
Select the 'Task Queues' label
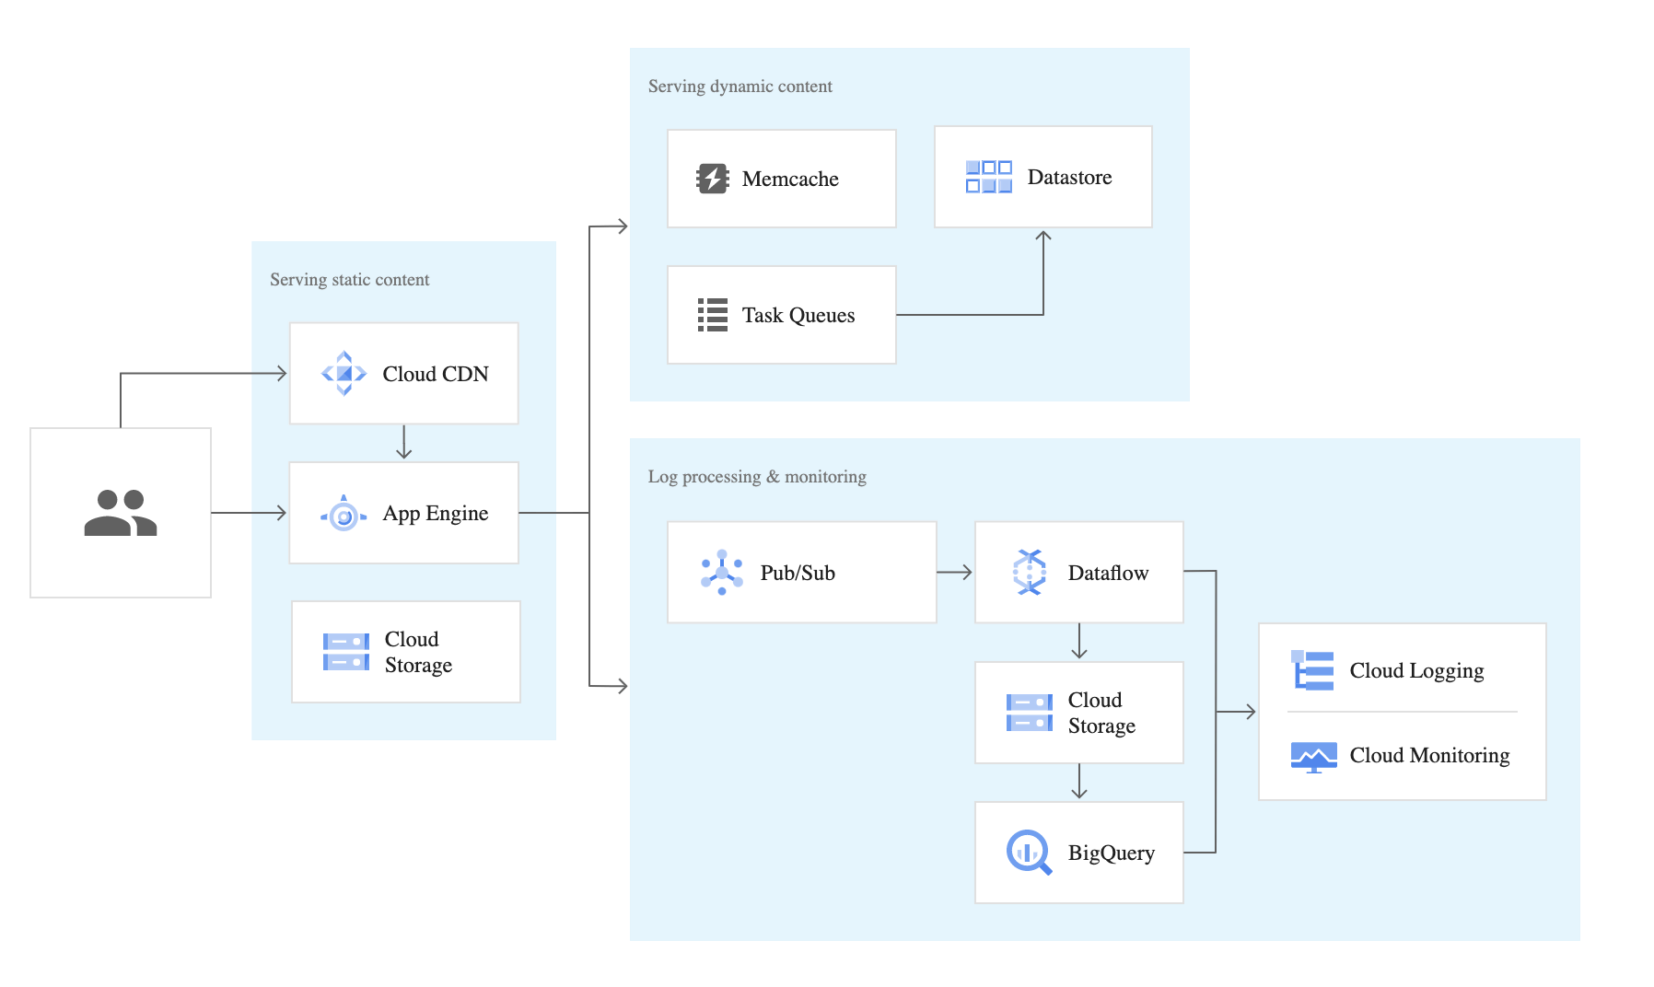pos(798,315)
